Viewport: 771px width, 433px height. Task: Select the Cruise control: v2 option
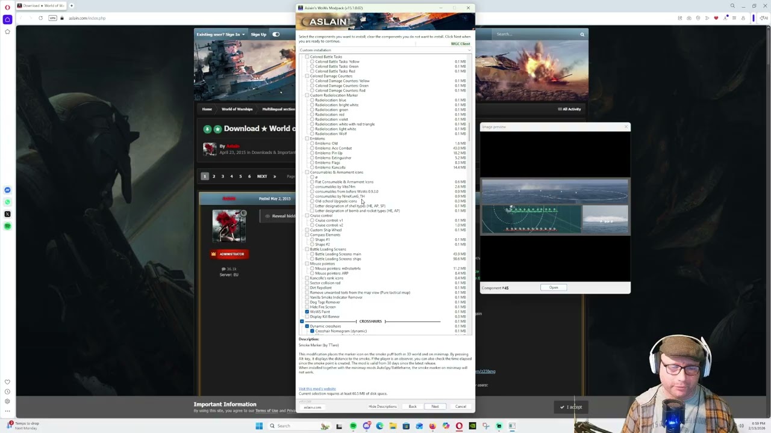(312, 225)
